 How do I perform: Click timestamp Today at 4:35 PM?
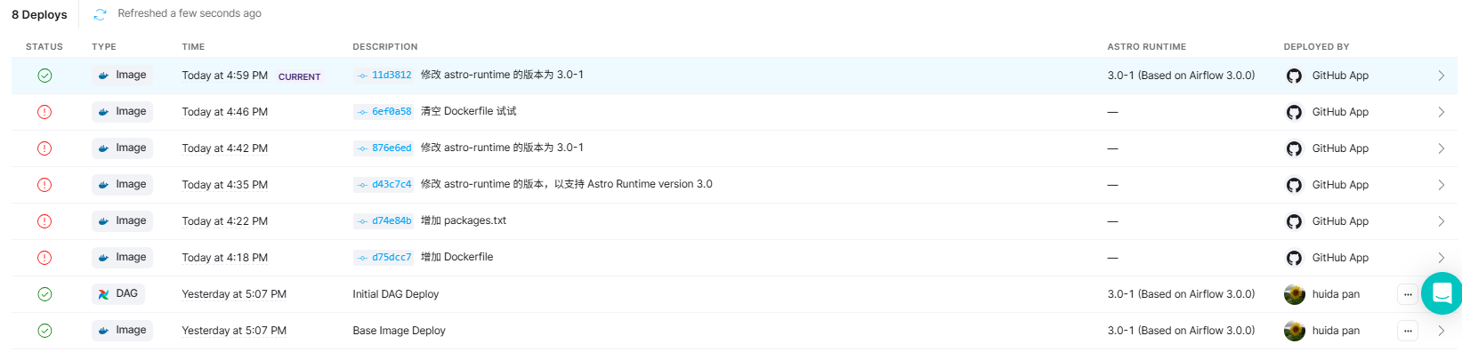coord(224,185)
